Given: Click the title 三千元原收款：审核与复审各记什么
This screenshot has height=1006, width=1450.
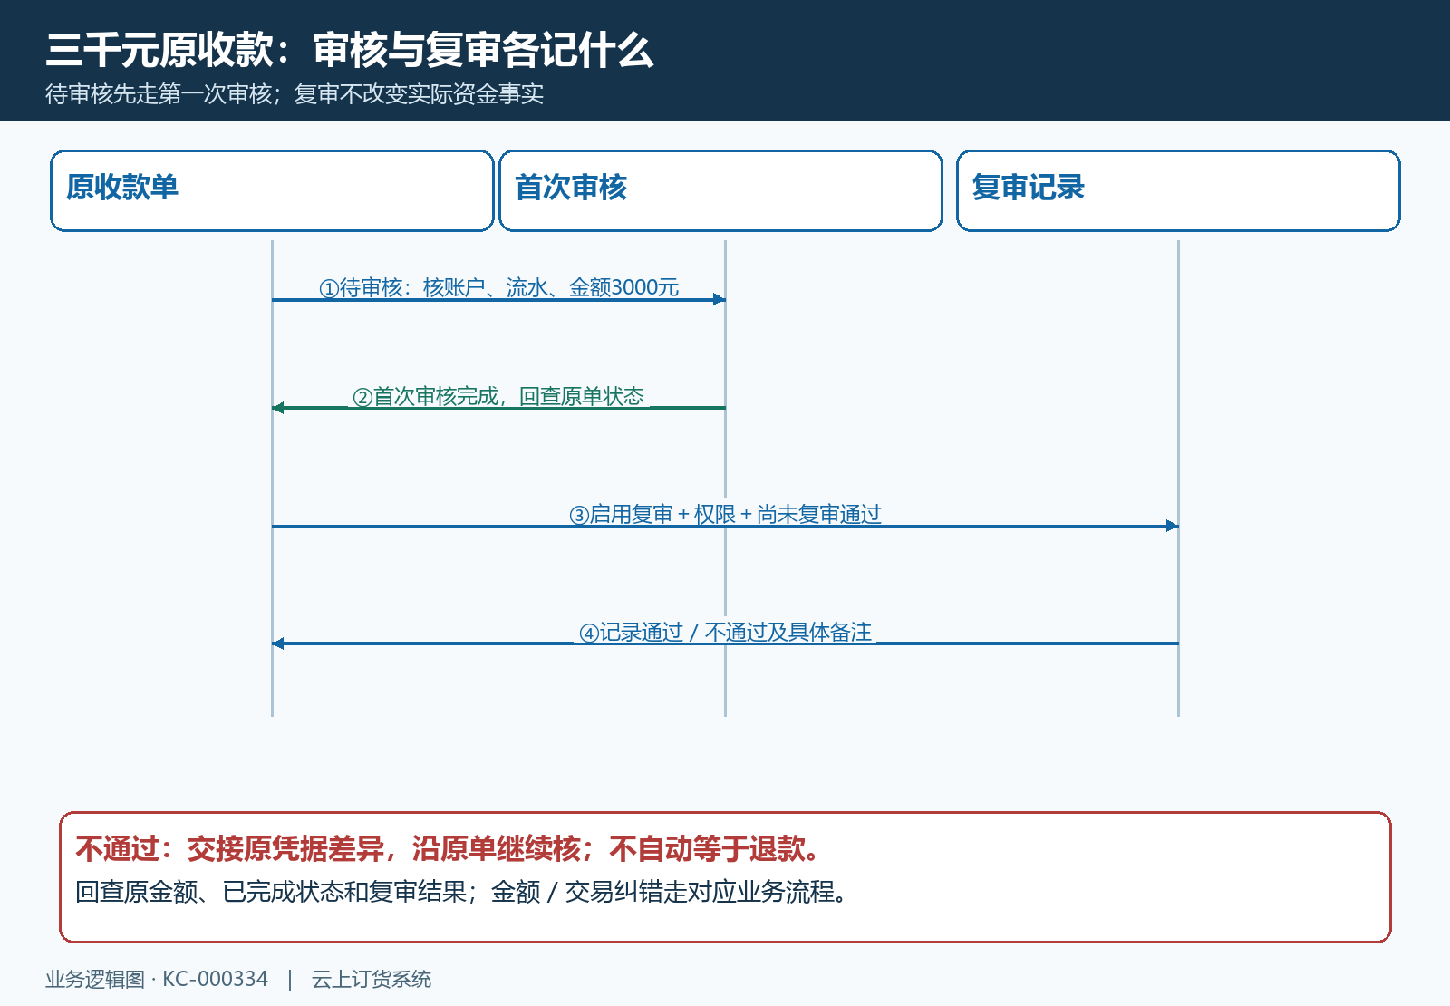Looking at the screenshot, I should pos(350,50).
